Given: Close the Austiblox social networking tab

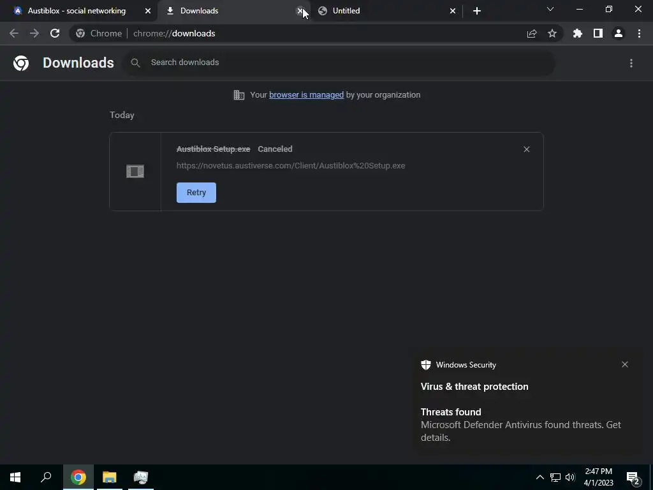Looking at the screenshot, I should 148,11.
